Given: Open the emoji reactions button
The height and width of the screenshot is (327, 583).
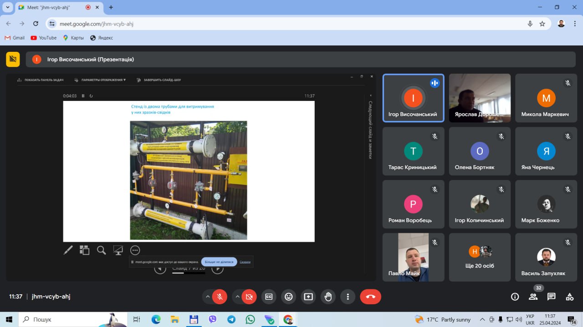Looking at the screenshot, I should coord(288,297).
